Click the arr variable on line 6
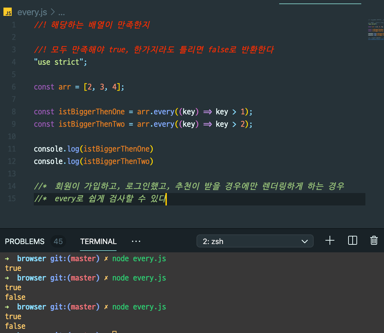 [65, 87]
